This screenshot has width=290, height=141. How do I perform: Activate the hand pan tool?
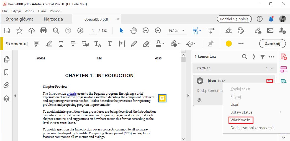(x=134, y=31)
